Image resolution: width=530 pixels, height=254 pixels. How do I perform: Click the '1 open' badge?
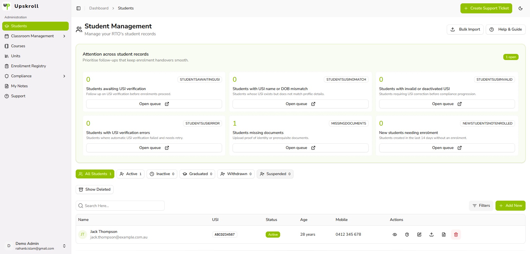pos(511,57)
